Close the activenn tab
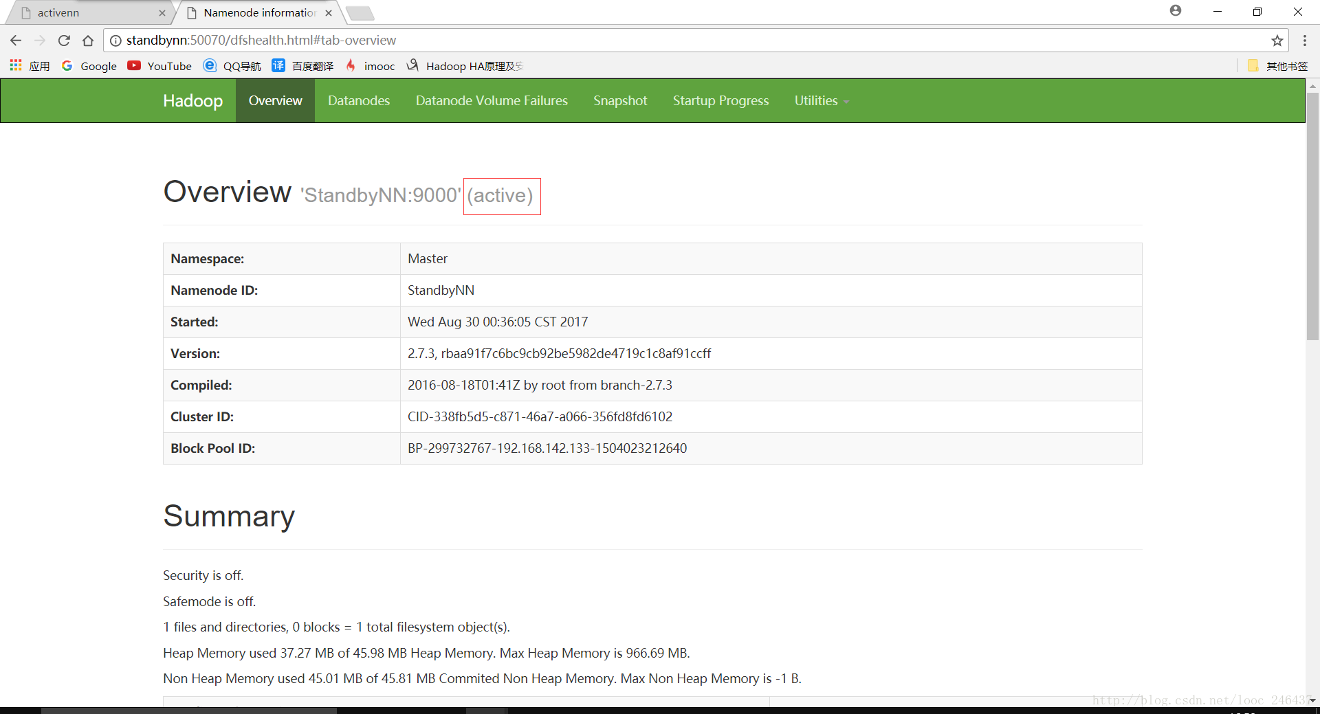Screen dimensions: 1320x714 coord(162,13)
